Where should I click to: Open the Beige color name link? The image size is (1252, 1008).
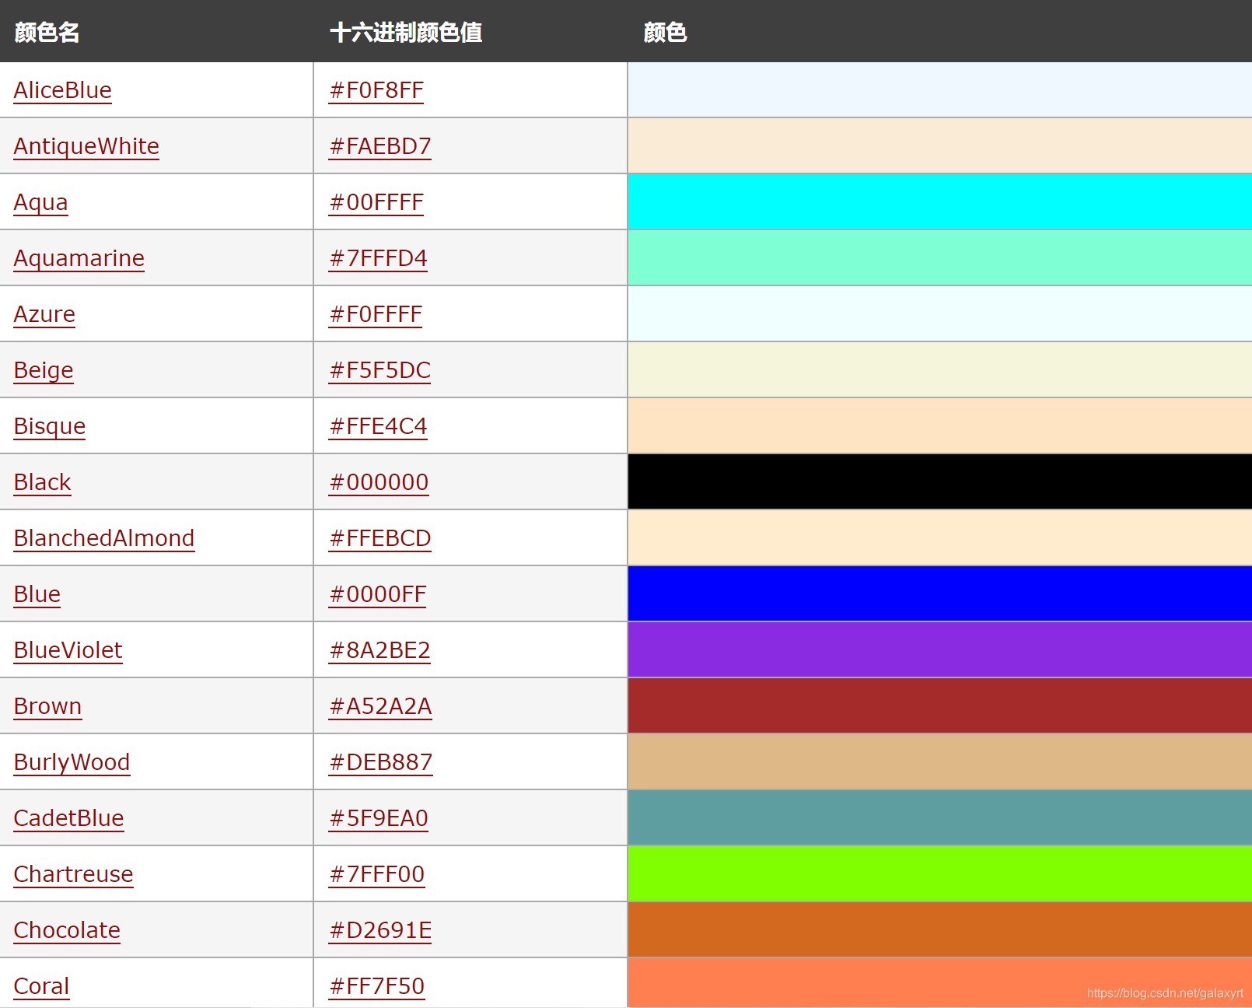44,370
